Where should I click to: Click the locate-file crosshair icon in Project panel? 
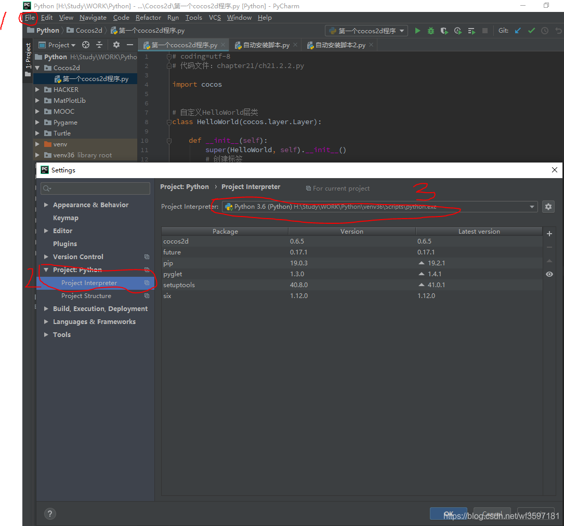coord(86,45)
